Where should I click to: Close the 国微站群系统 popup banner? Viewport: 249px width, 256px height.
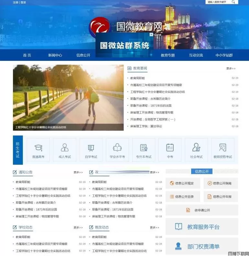151,34
